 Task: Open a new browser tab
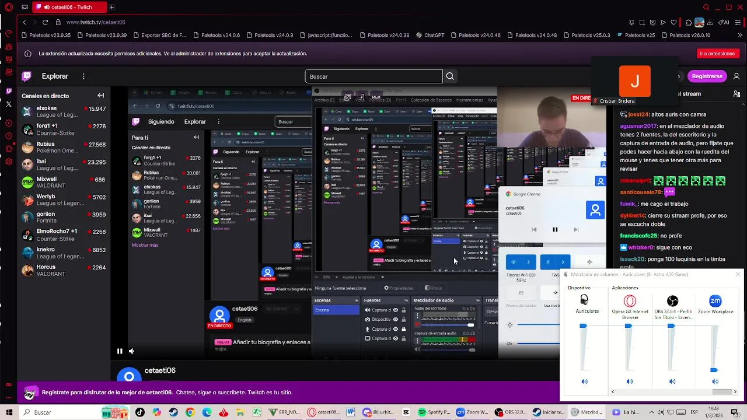click(111, 7)
